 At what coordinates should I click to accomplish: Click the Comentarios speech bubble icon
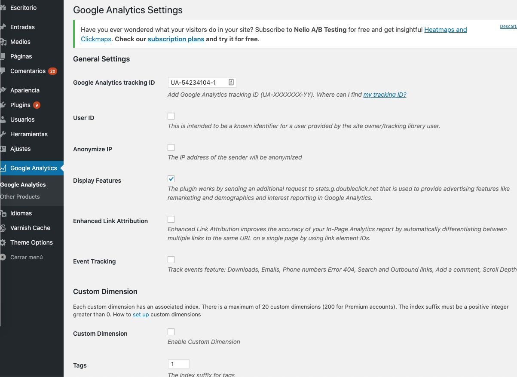click(3, 71)
